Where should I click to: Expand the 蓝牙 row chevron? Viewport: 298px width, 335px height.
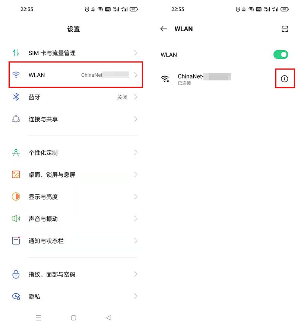[x=136, y=97]
